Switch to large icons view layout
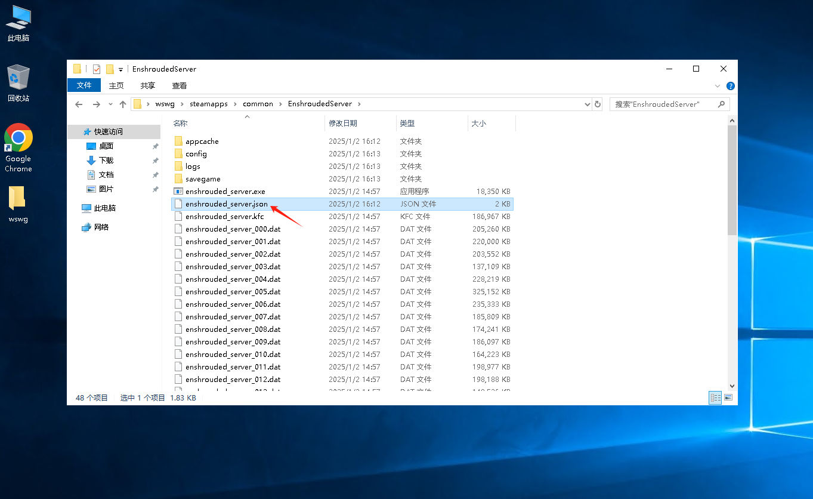This screenshot has height=499, width=813. coord(728,398)
